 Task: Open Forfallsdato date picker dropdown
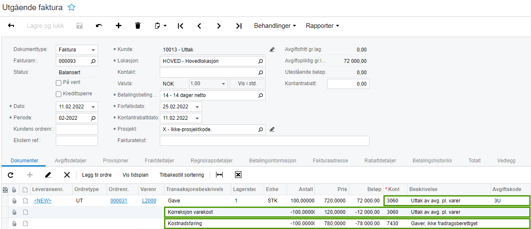pos(197,107)
